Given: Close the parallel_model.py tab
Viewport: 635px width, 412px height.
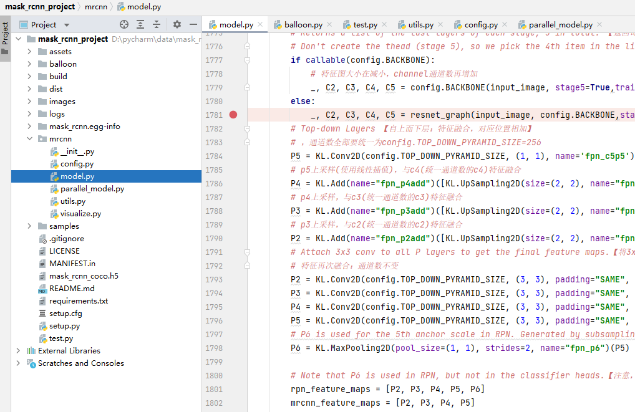Looking at the screenshot, I should pyautogui.click(x=599, y=25).
